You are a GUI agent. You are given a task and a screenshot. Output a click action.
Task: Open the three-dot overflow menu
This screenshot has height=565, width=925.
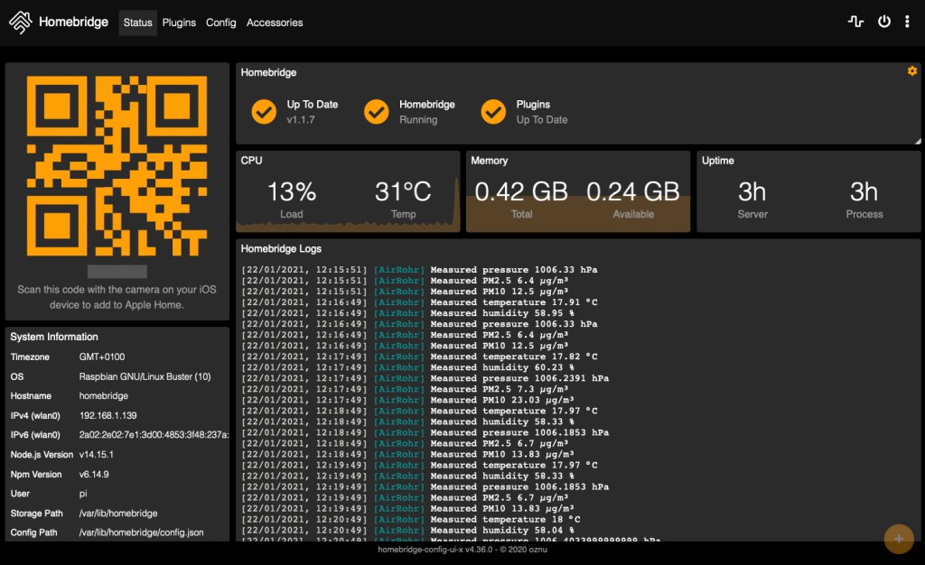[x=907, y=22]
